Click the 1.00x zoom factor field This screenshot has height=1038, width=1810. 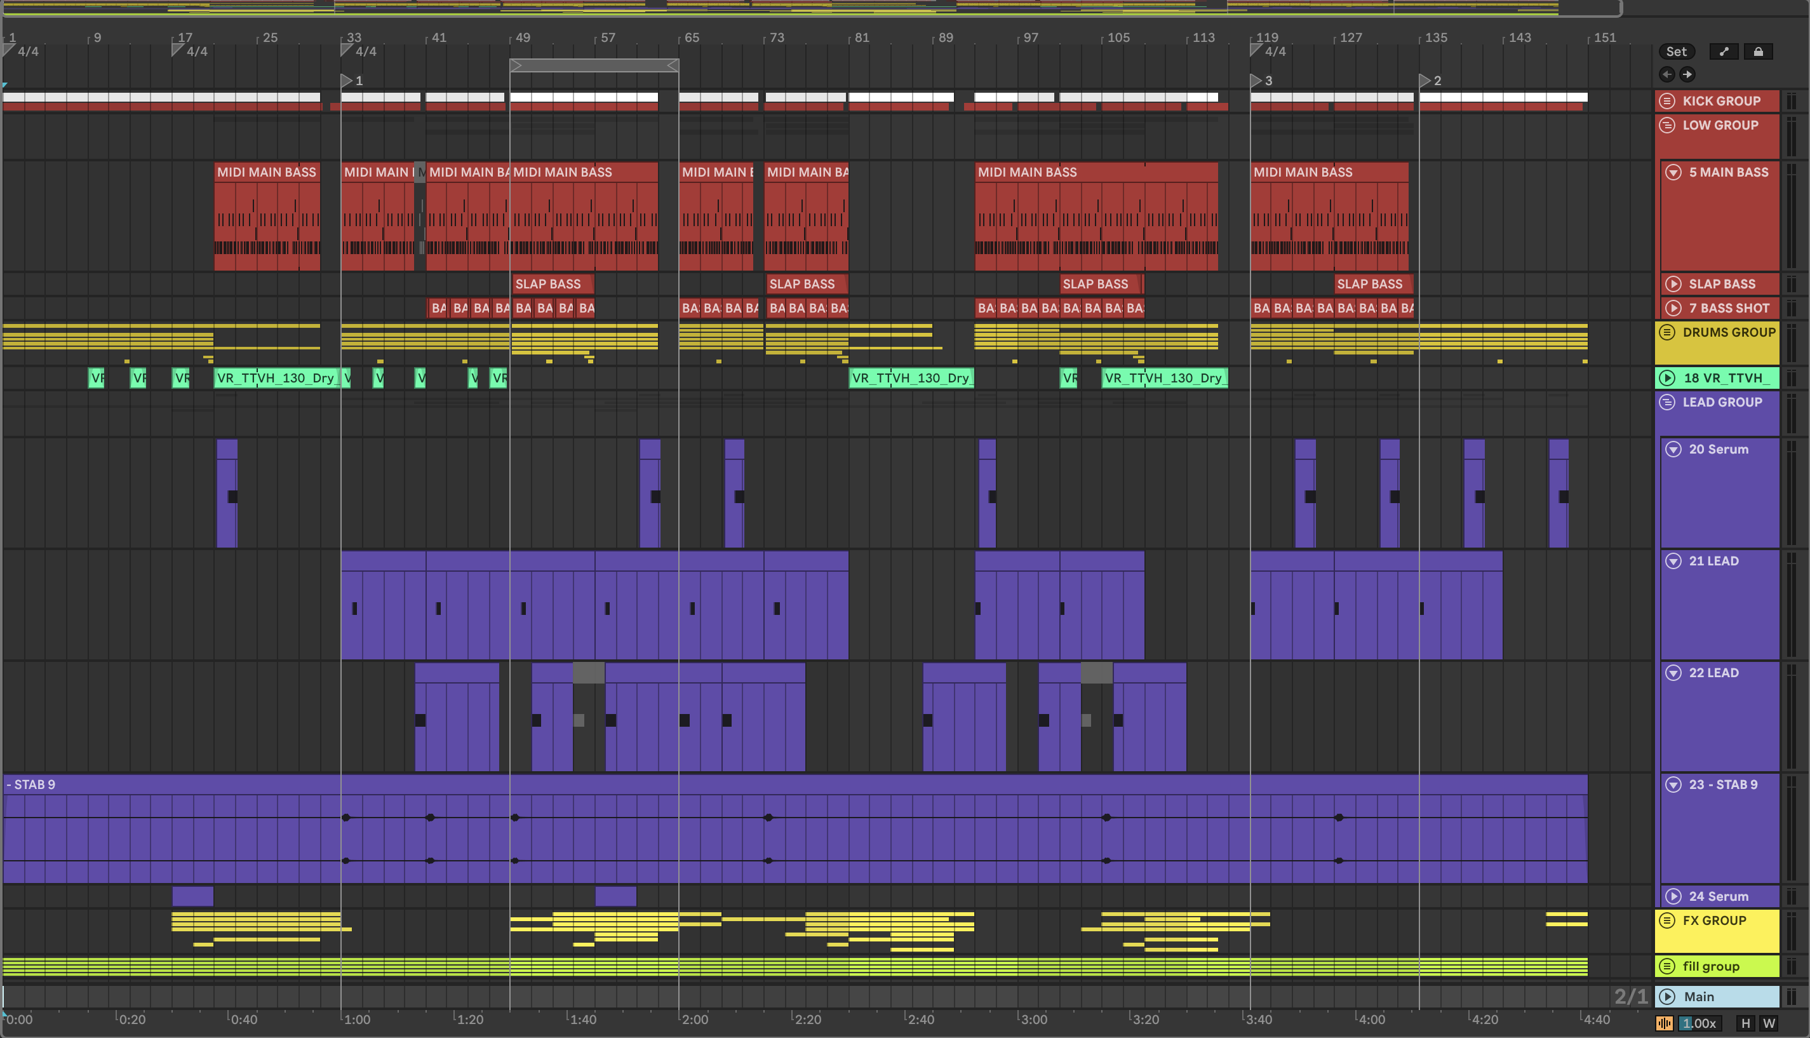1699,1023
